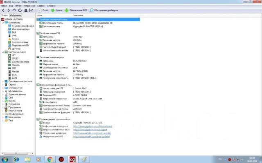Screen dimensions: 262x163
Task: Open the aida64.com/bios-updates link
Action: tap(91, 137)
